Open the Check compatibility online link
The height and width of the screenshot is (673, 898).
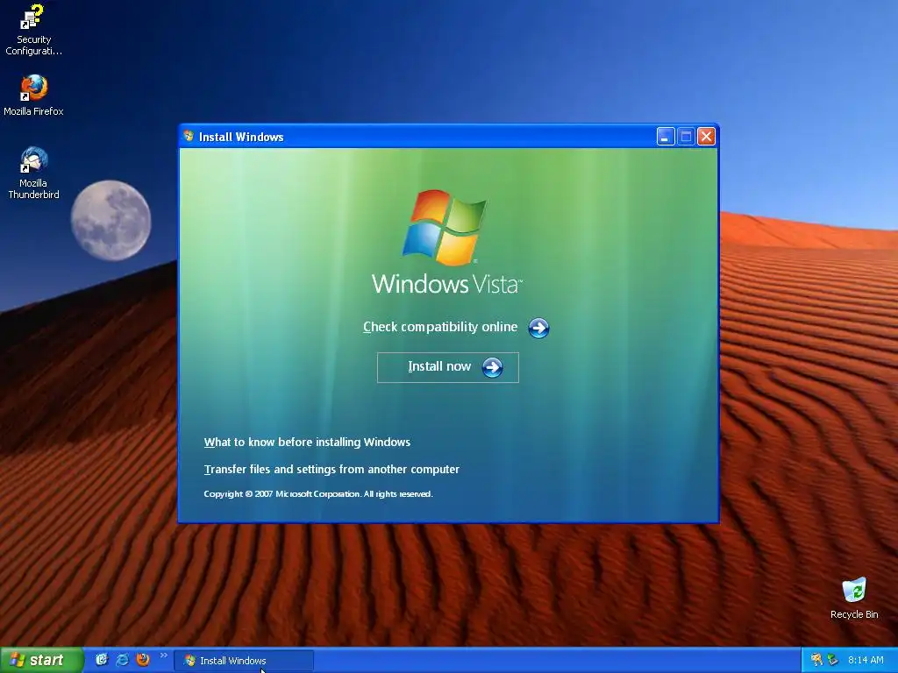pos(440,327)
